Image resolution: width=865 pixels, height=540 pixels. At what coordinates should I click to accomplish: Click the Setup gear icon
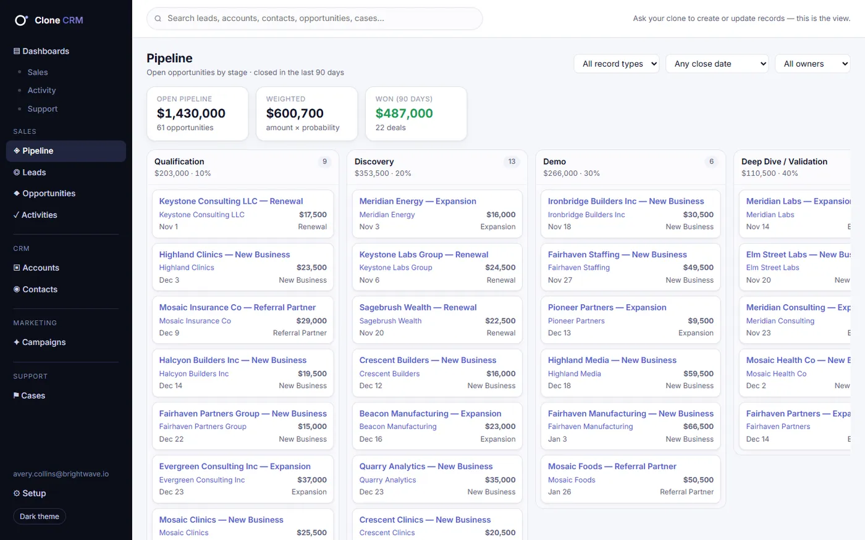[x=17, y=493]
